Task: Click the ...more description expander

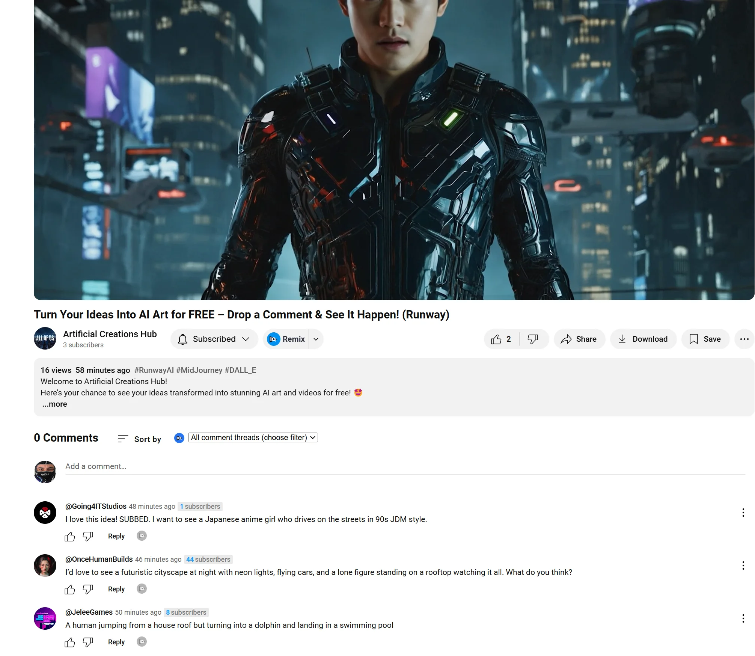Action: click(x=54, y=404)
